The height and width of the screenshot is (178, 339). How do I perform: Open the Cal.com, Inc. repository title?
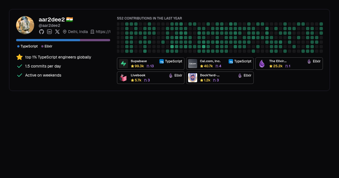(210, 61)
